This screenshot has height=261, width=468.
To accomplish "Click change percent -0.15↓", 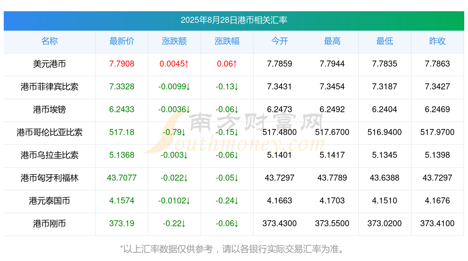I will (x=227, y=132).
